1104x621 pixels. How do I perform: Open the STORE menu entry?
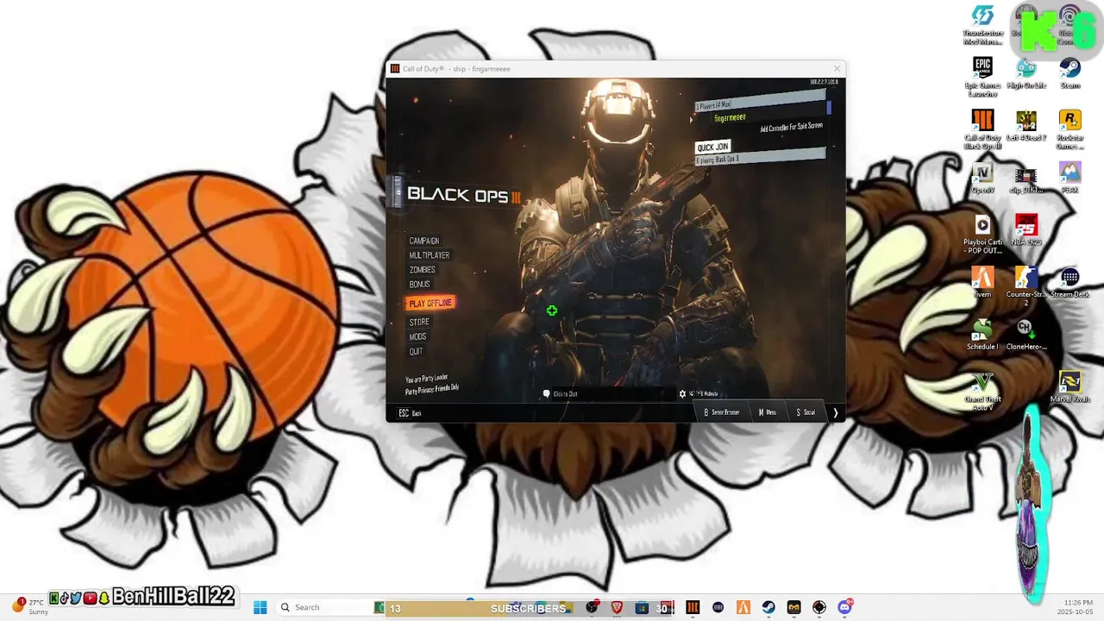(419, 322)
